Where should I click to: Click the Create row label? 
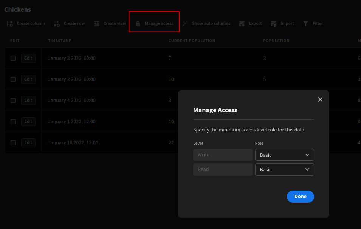coord(74,23)
